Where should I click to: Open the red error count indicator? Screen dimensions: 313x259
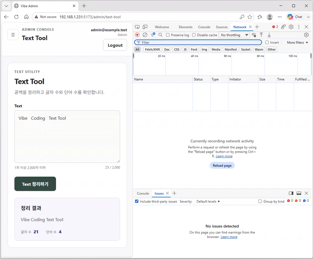click(275, 27)
